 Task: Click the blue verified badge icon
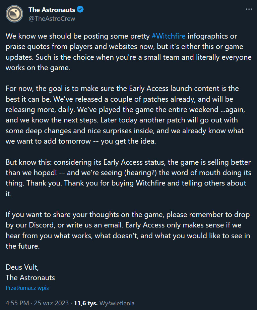coord(80,10)
